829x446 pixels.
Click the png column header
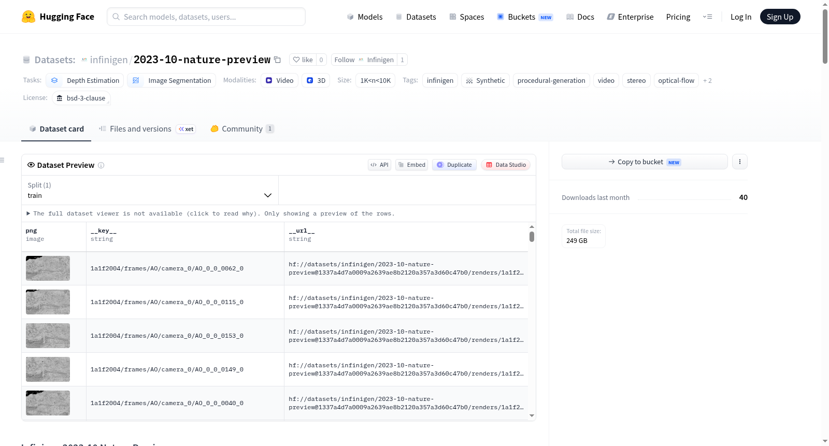click(x=54, y=237)
